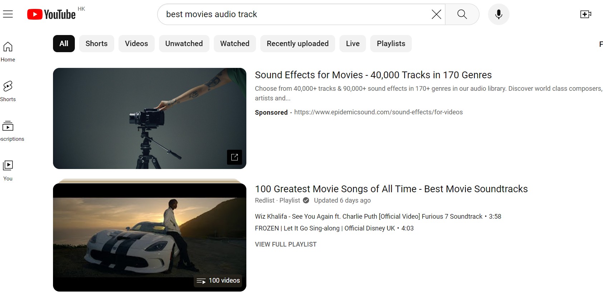This screenshot has width=603, height=293.
Task: Open 100 Greatest Movie Songs playlist title
Action: 391,189
